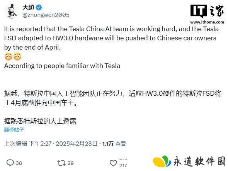
Task: Like the post with heart icon
Action: (x=113, y=163)
